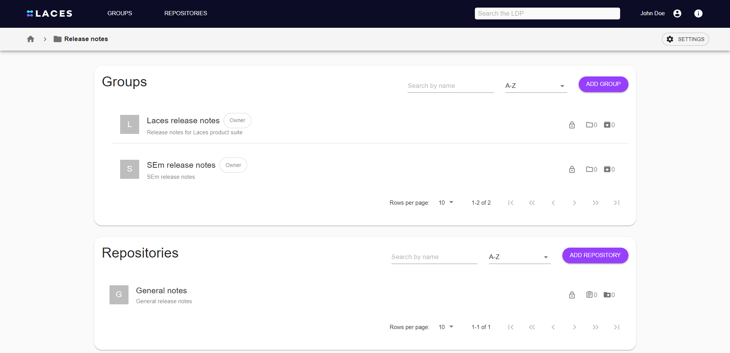Open the Repositories A-Z sort dropdown
The image size is (730, 353).
519,257
